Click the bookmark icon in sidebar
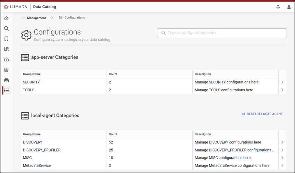 (7, 39)
